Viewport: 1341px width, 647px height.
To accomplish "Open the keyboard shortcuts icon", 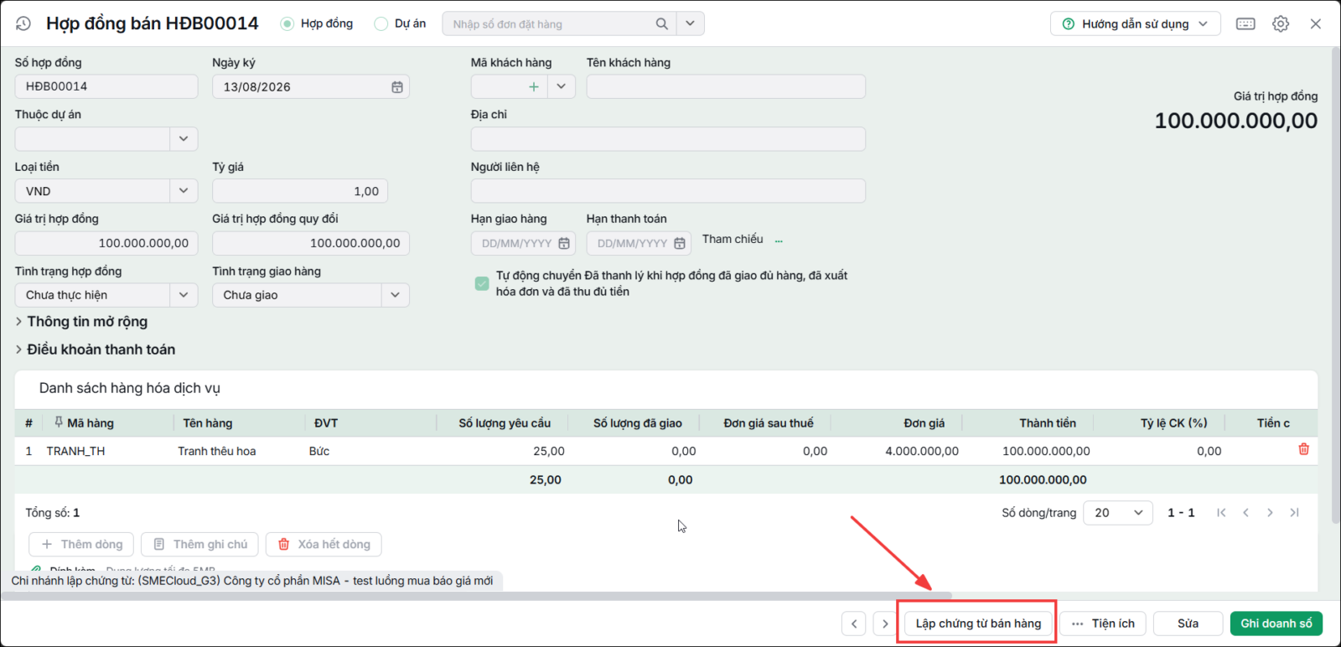I will click(1245, 23).
